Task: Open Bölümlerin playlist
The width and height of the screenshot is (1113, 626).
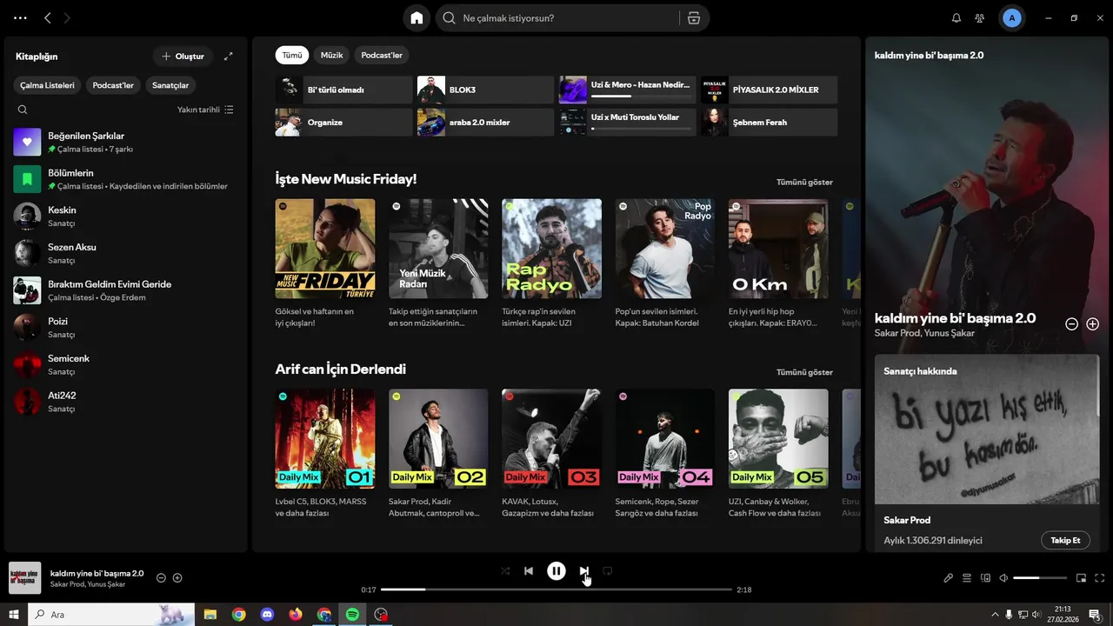Action: coord(126,179)
